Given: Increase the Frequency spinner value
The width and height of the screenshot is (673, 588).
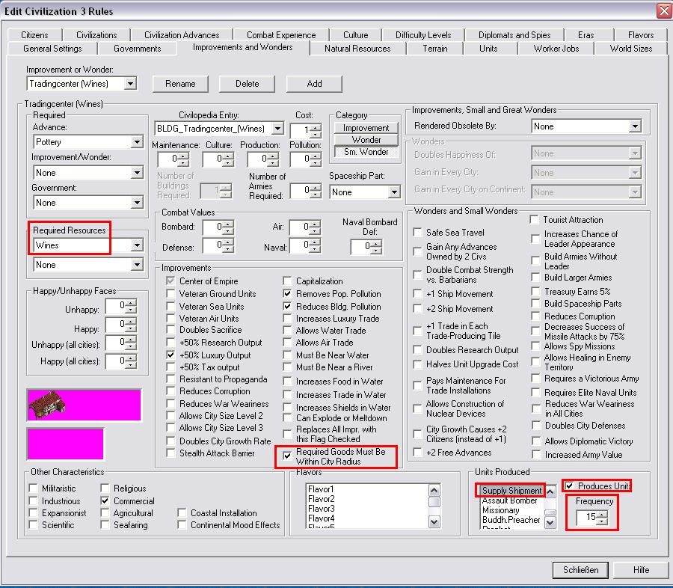Looking at the screenshot, I should pos(603,513).
